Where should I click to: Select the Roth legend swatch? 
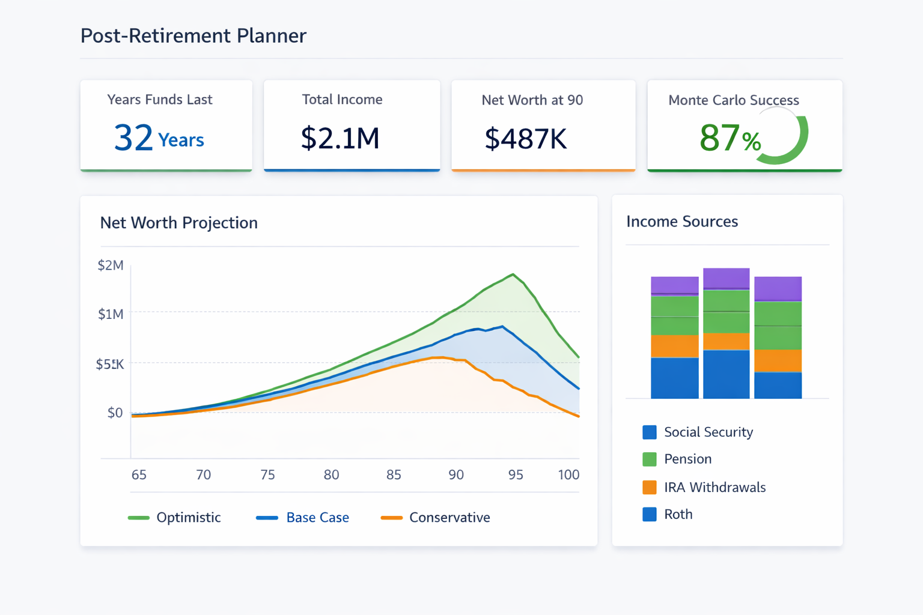point(649,514)
